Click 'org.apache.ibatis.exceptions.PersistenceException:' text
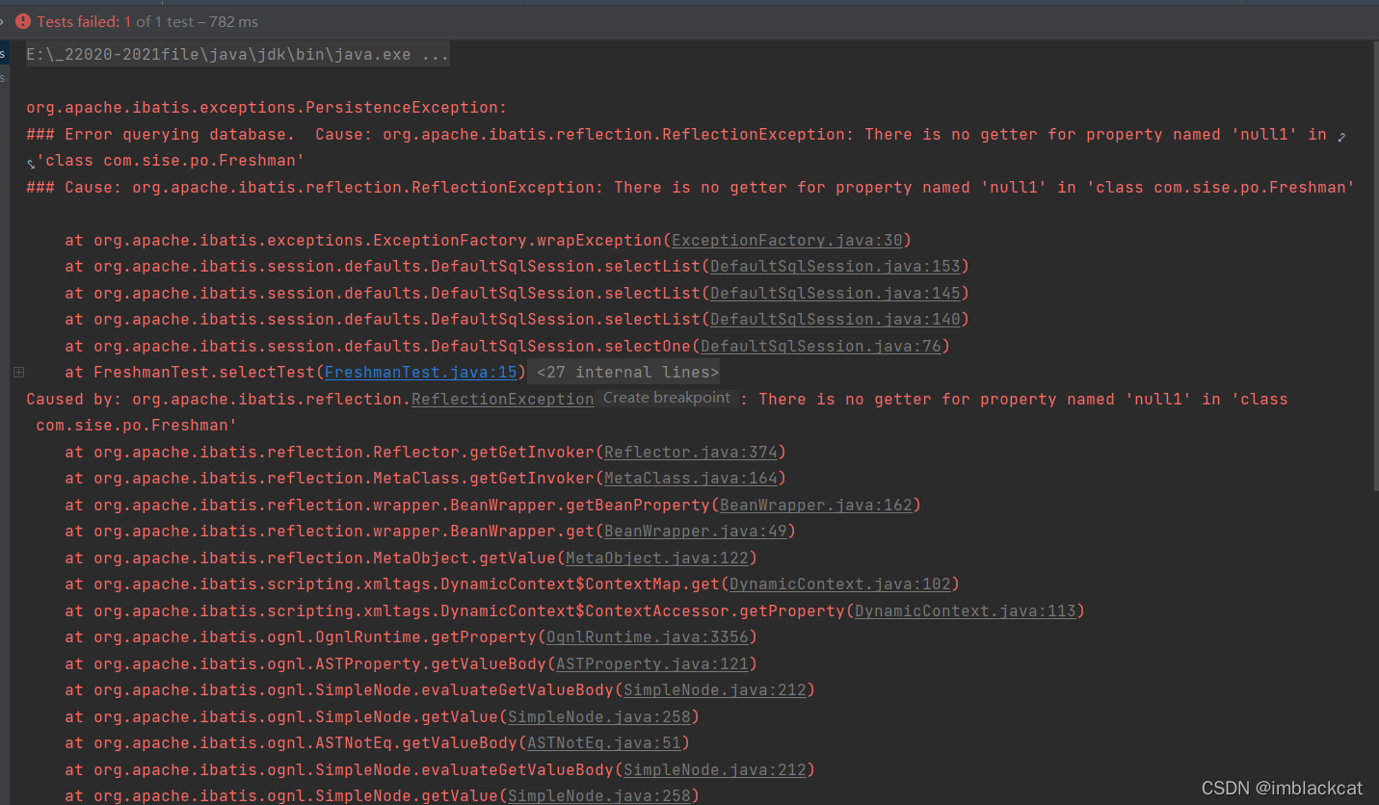 click(x=266, y=108)
